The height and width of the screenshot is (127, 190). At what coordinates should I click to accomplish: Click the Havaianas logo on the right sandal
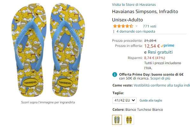point(65,83)
